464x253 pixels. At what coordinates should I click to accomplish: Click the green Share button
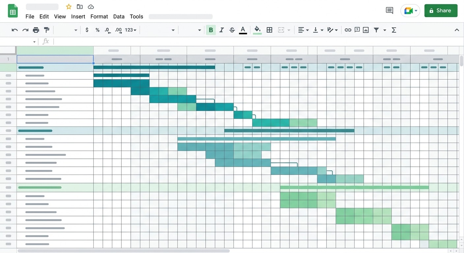pyautogui.click(x=441, y=11)
